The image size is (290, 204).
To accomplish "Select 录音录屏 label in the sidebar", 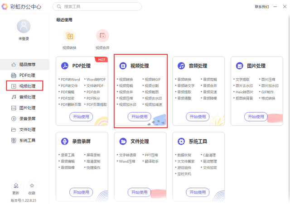I will pos(27,119).
